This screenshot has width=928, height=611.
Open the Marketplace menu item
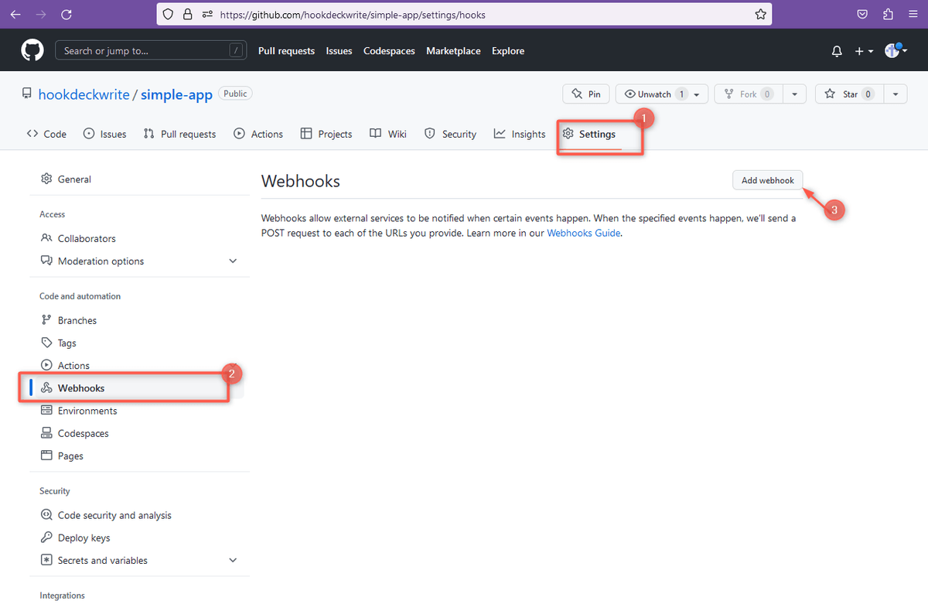(453, 51)
